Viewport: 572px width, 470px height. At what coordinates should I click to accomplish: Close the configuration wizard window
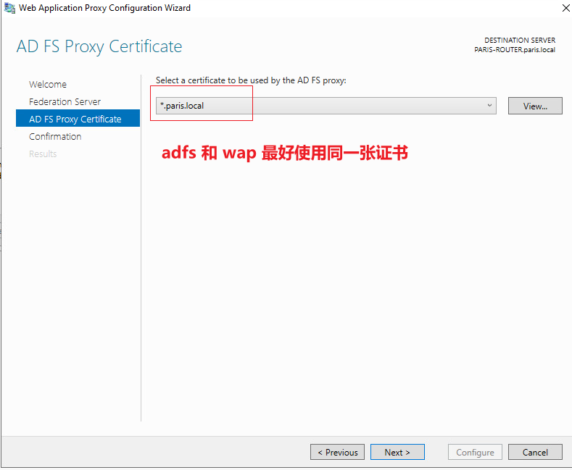pyautogui.click(x=565, y=8)
